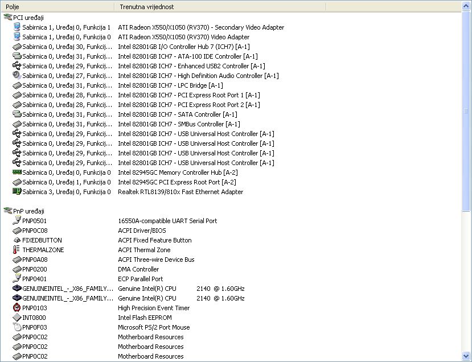Click chip icon next to INT0800
The height and width of the screenshot is (362, 472).
[x=17, y=318]
